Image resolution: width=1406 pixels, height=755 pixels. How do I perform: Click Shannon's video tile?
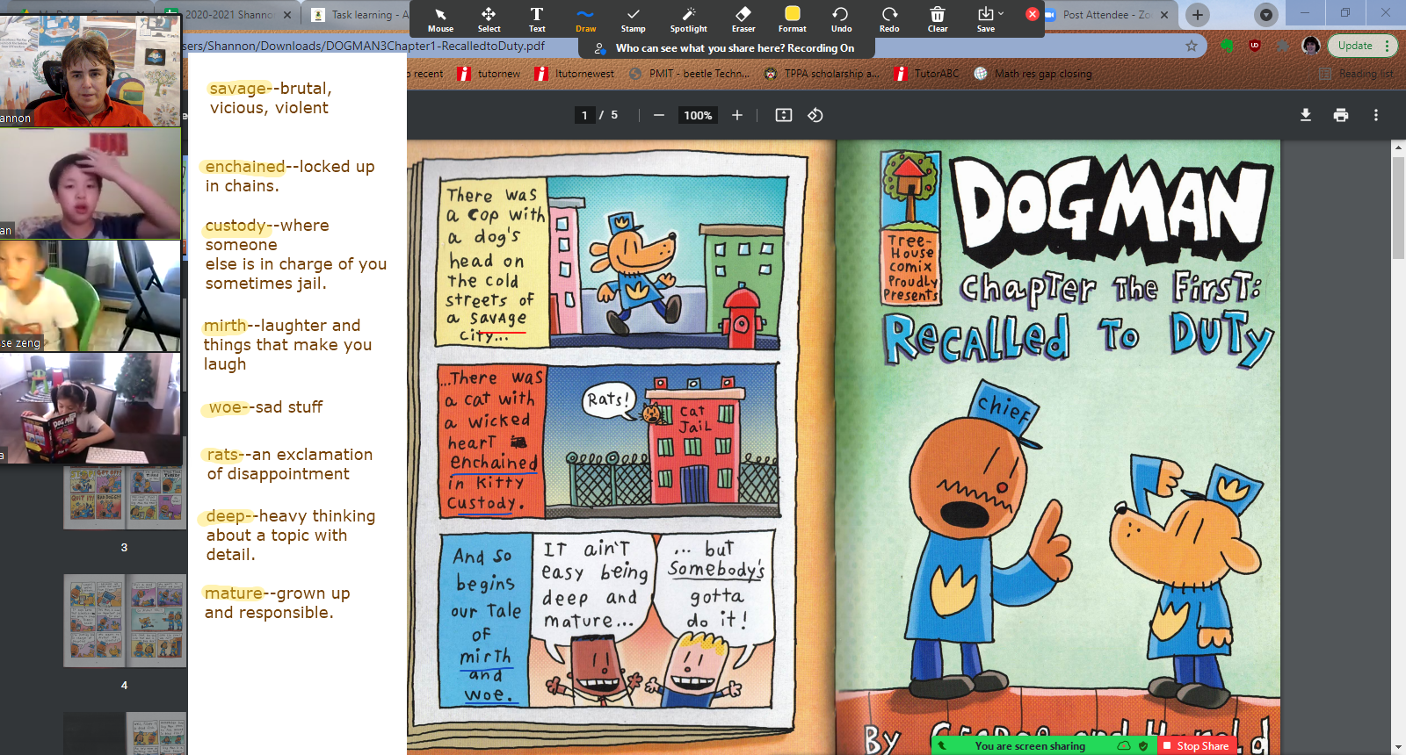coord(91,70)
